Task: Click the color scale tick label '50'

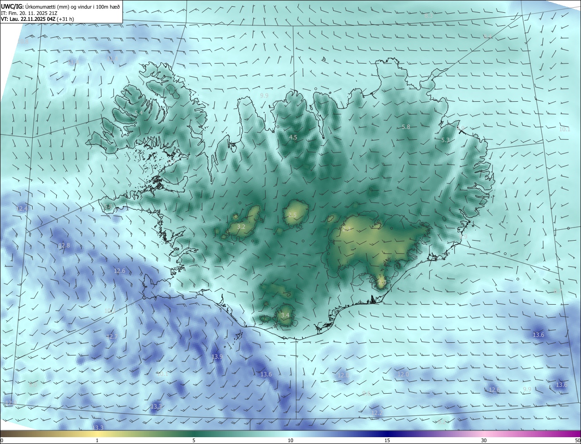Action: pos(577,440)
